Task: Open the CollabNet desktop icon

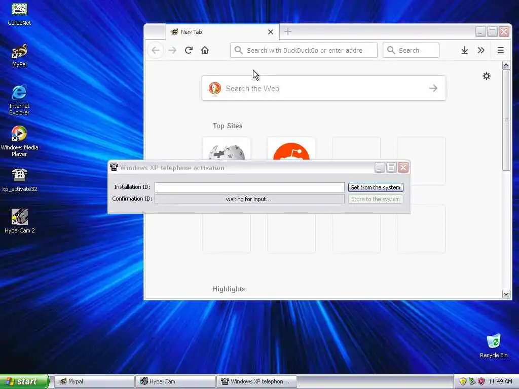Action: (x=19, y=13)
